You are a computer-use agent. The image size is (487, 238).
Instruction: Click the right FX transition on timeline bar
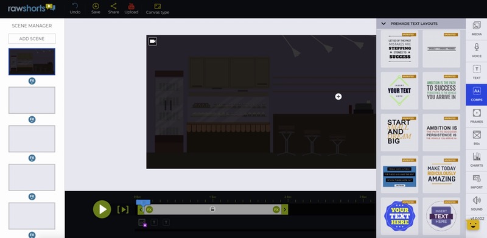tap(276, 209)
